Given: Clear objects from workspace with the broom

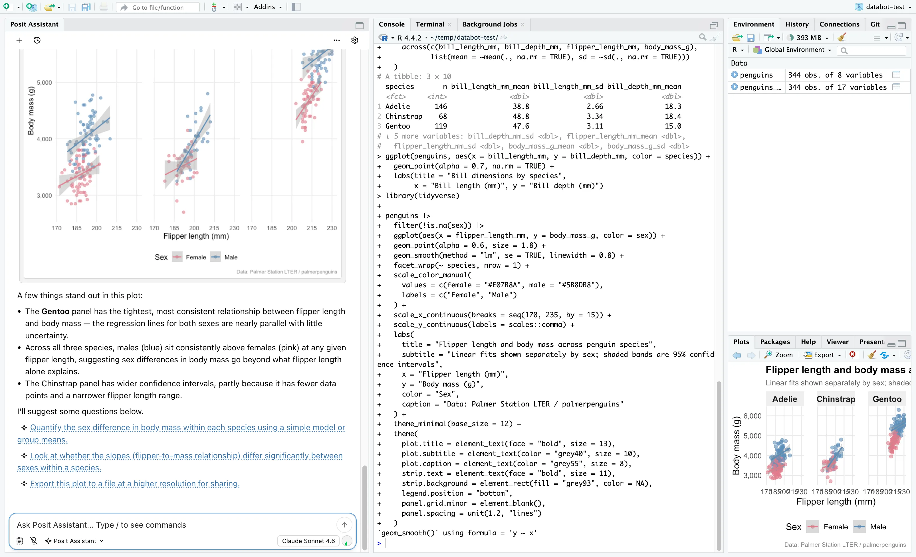Looking at the screenshot, I should [842, 37].
